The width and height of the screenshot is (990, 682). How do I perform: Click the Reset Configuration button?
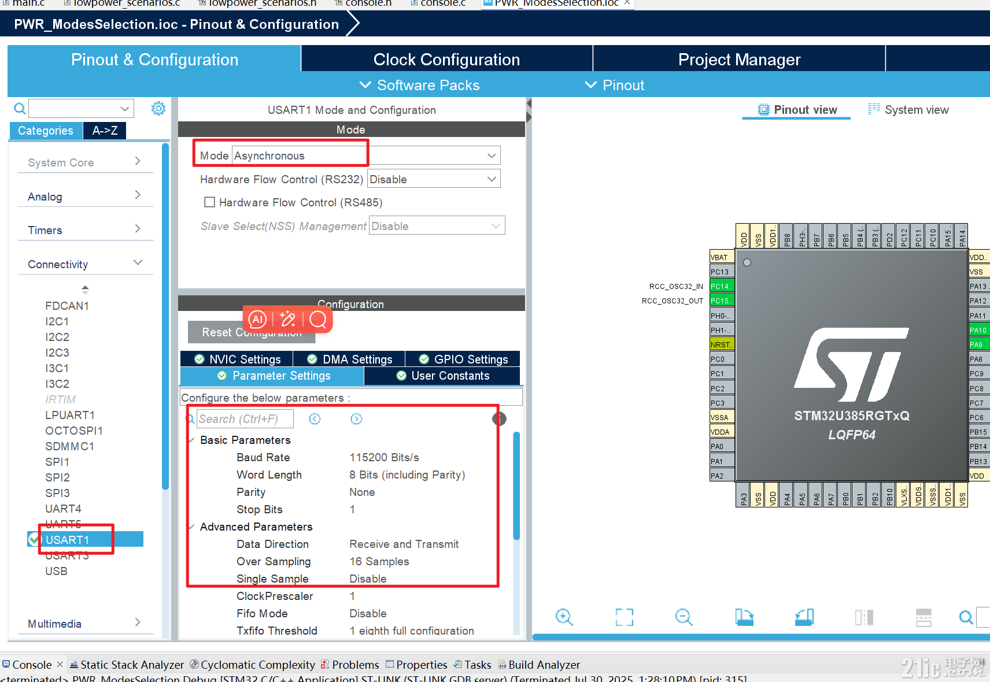tap(252, 332)
